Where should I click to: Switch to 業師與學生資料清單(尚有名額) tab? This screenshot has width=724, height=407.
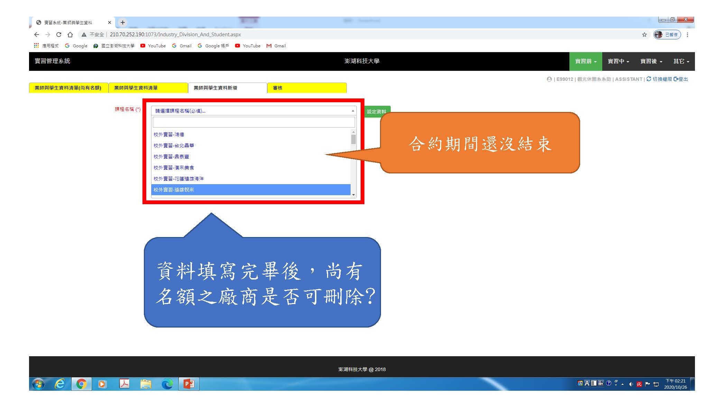pos(68,88)
